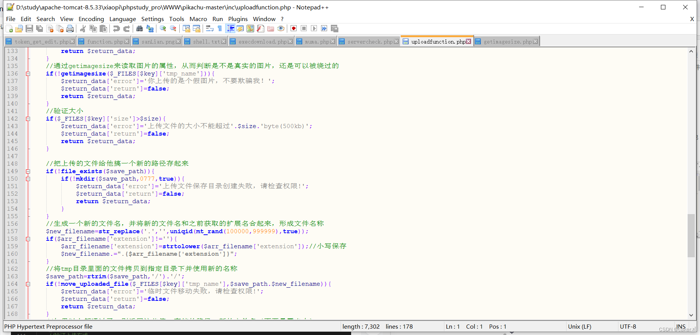This screenshot has height=335, width=700.
Task: Cut selection with the scissors icon
Action: (x=83, y=29)
